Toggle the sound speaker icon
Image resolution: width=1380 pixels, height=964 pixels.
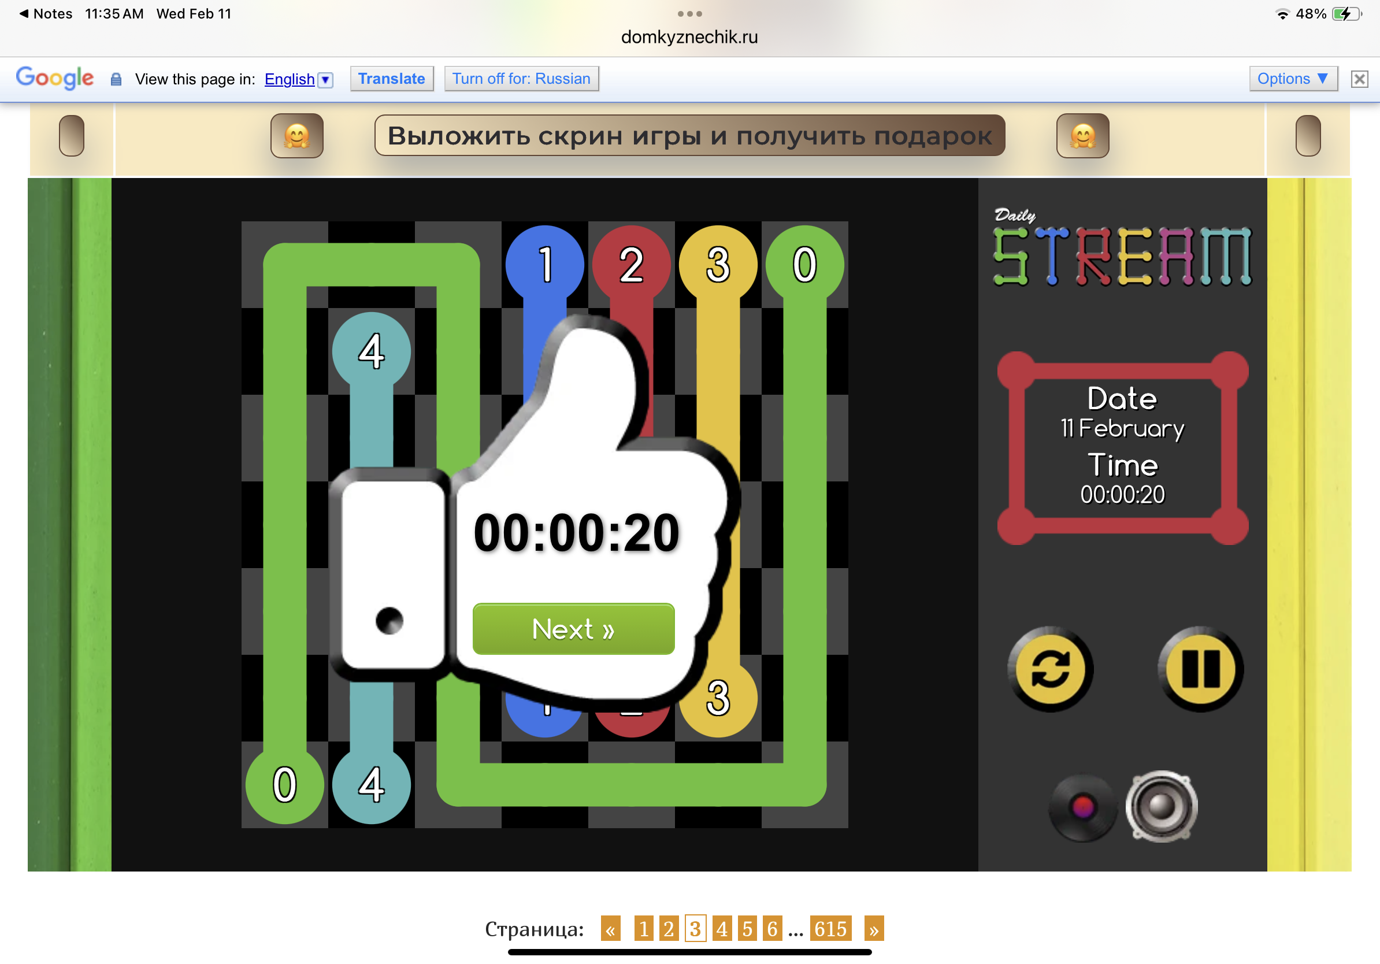1161,806
